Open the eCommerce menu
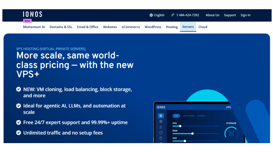This screenshot has width=273, height=152. (131, 27)
